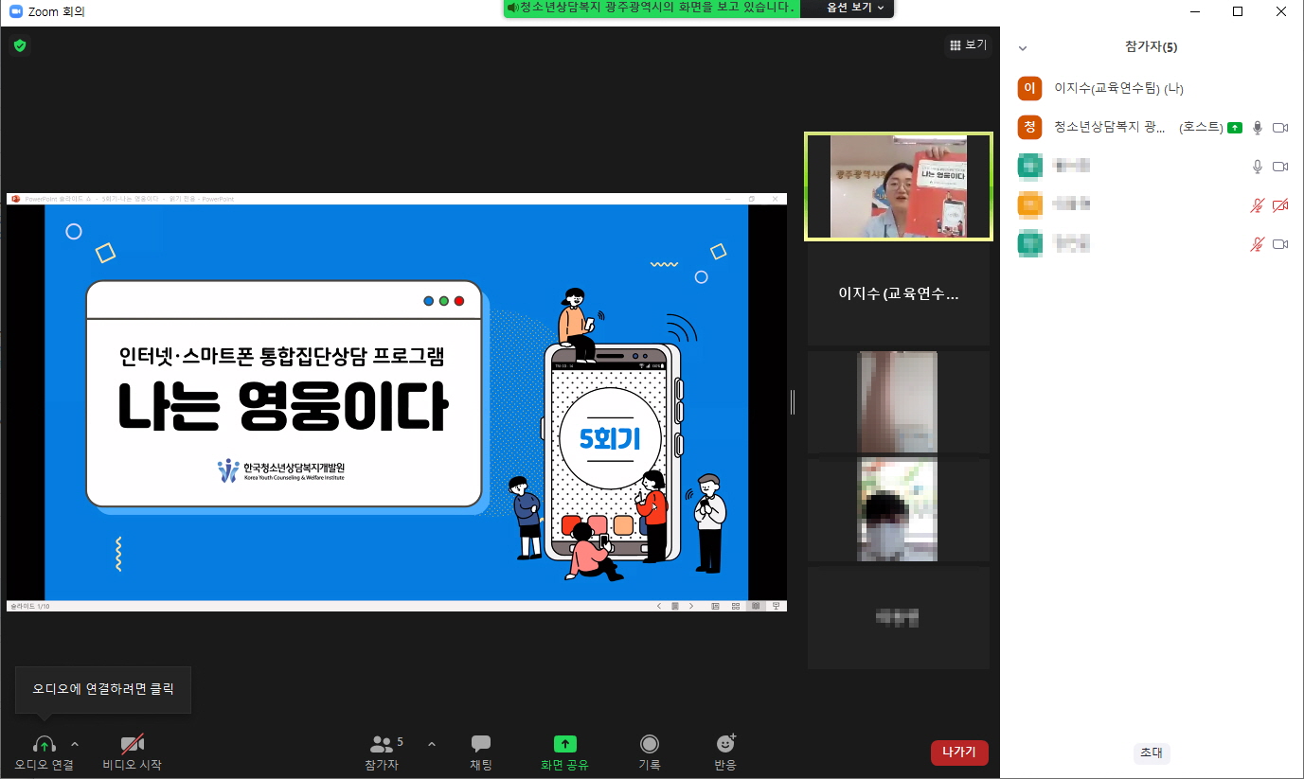Click the 화면 공유 screen share icon
This screenshot has width=1304, height=779.
[564, 745]
